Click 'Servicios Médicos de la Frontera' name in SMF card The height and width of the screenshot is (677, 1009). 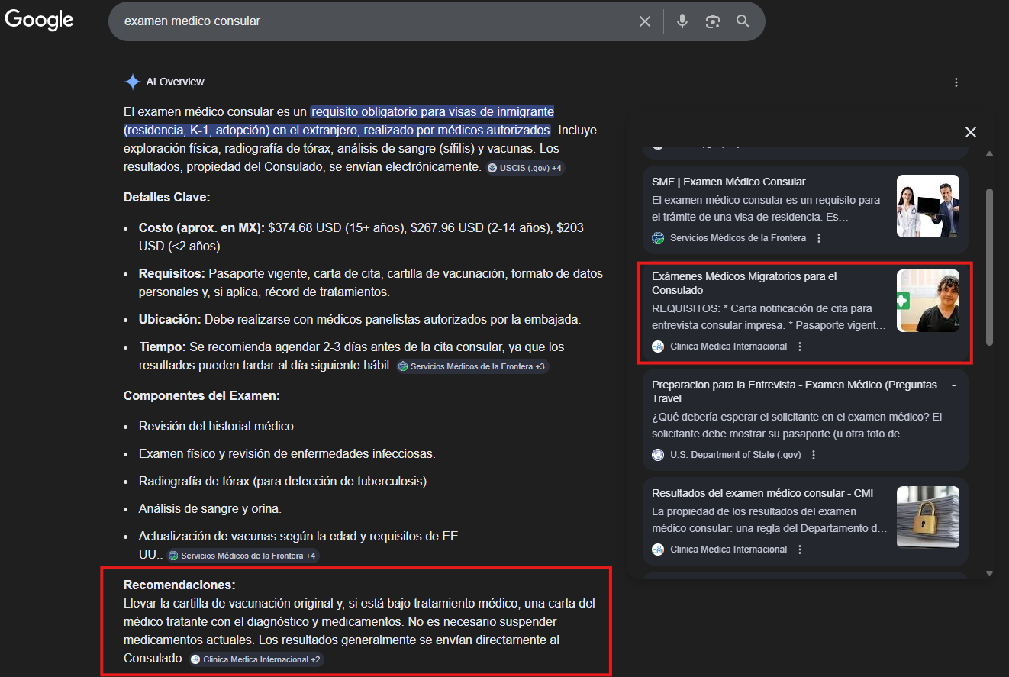pyautogui.click(x=738, y=238)
